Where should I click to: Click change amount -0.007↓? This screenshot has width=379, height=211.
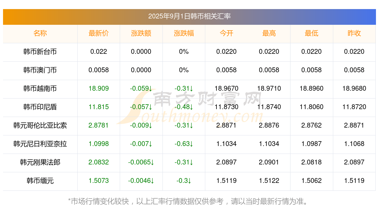click(x=141, y=144)
